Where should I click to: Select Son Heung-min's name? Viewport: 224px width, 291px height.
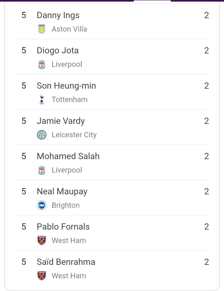[x=66, y=86]
